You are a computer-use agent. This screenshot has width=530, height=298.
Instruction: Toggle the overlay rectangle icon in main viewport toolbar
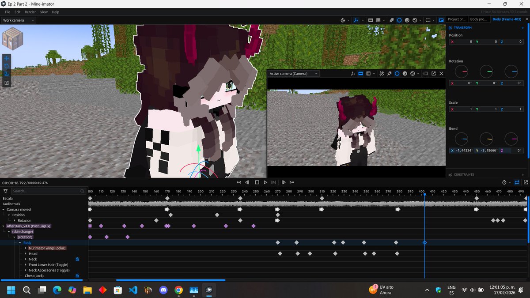[371, 20]
